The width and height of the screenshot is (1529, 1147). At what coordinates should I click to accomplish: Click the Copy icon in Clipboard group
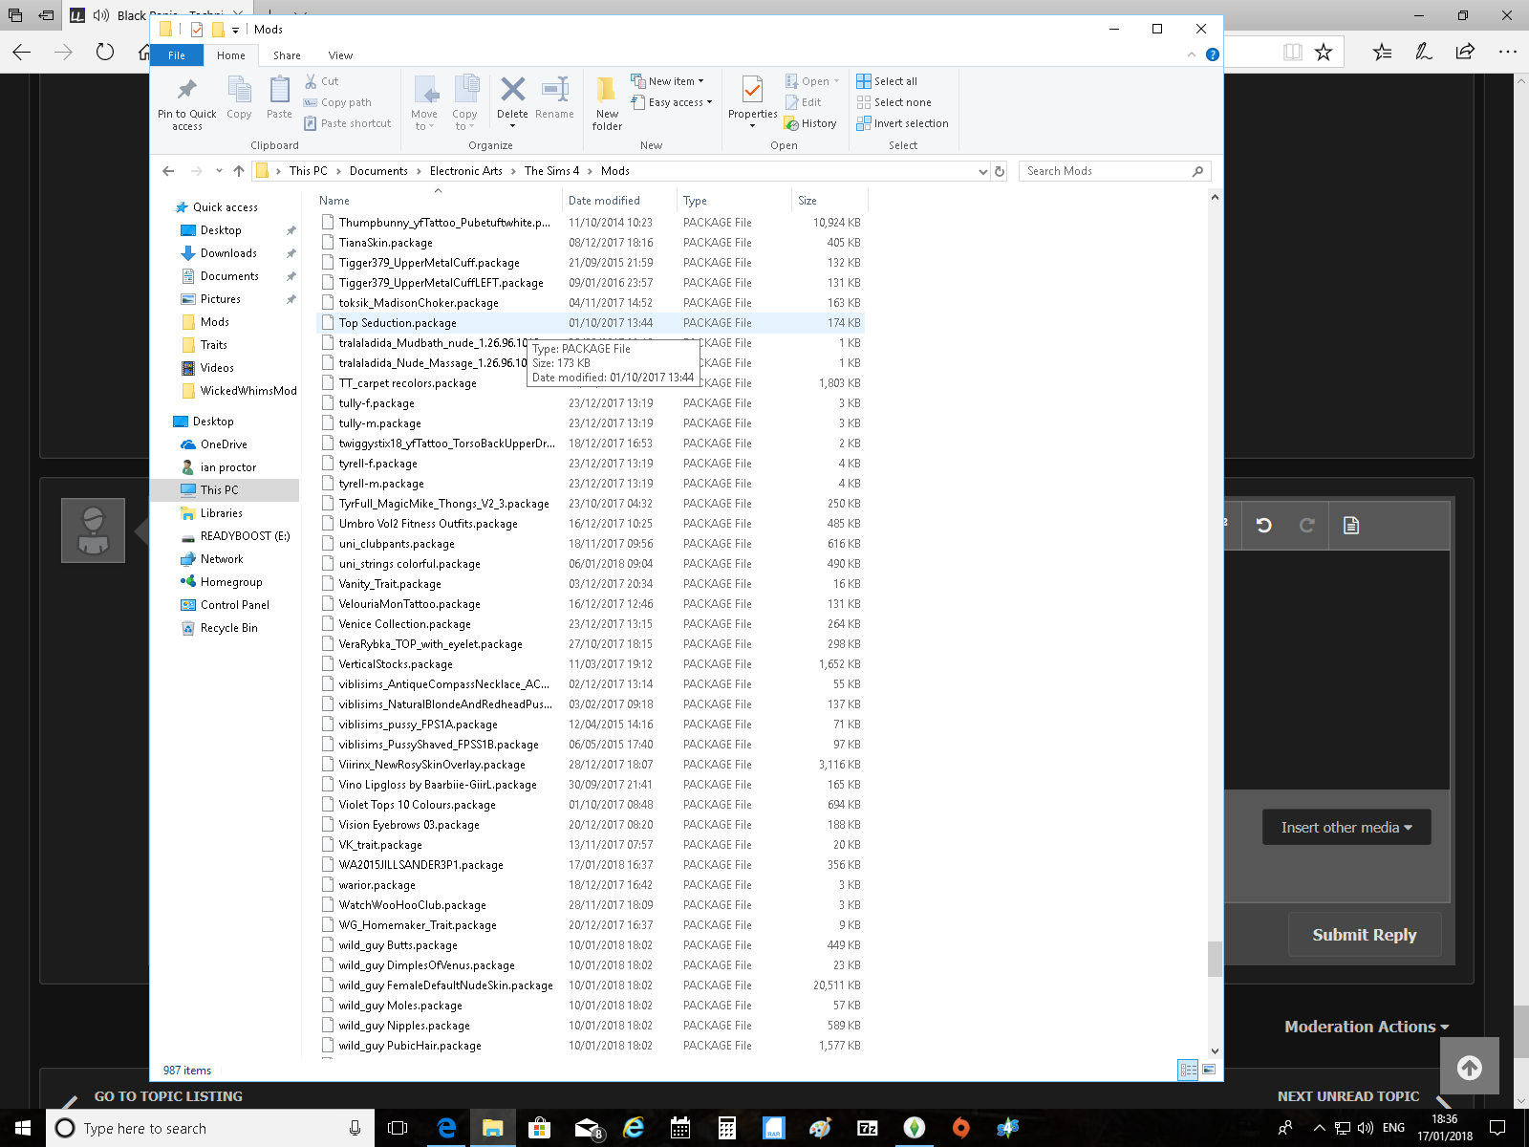[x=239, y=98]
